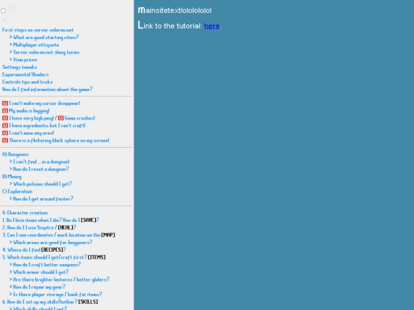This screenshot has width=414, height=310.
Task: Open '3. Can I see coordinates' [MAP] link
Action: click(58, 235)
